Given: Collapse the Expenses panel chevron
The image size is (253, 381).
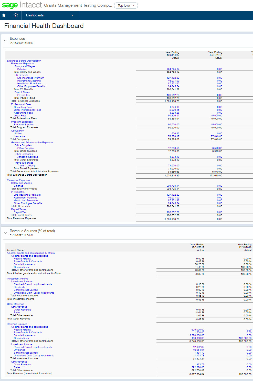Looking at the screenshot, I should [x=5, y=41].
